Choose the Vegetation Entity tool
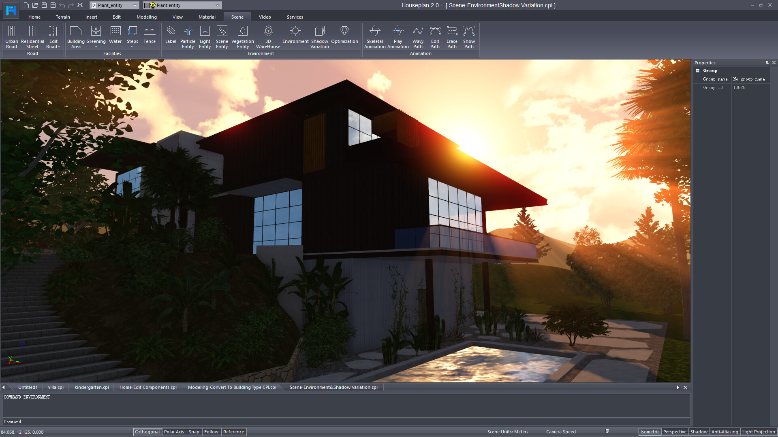Image resolution: width=778 pixels, height=437 pixels. click(242, 37)
